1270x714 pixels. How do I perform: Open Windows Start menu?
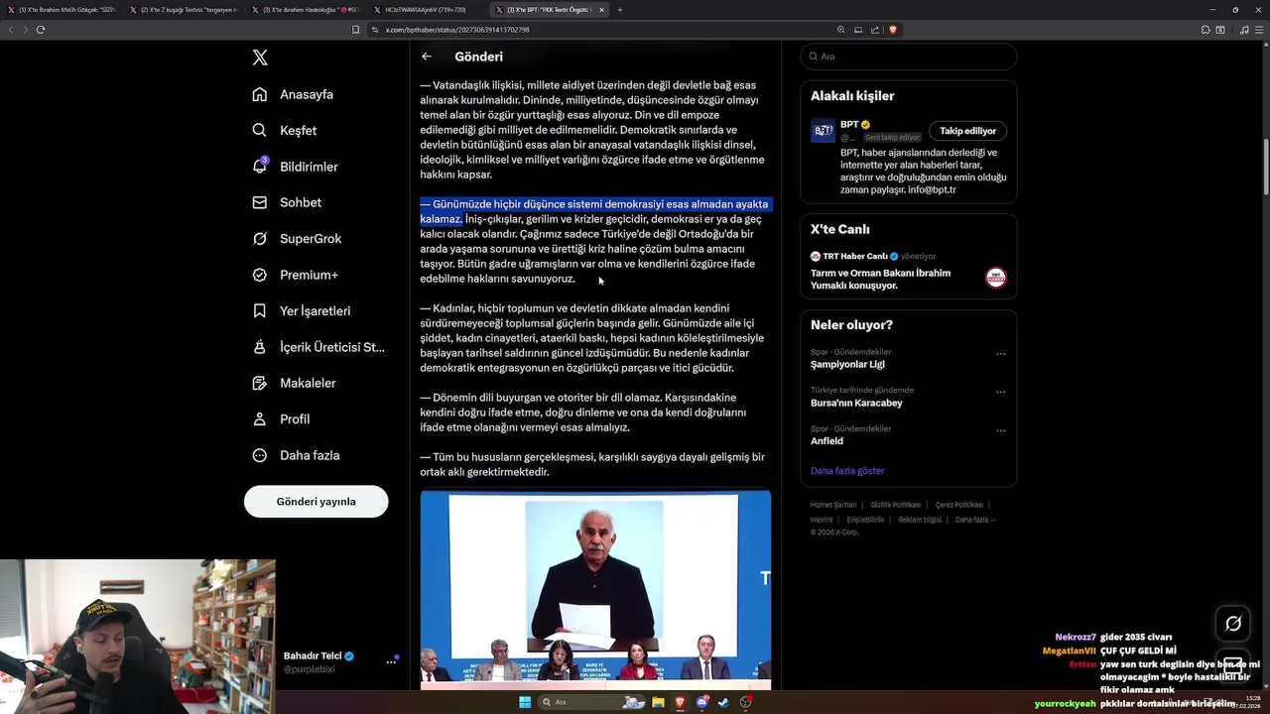[x=525, y=702]
